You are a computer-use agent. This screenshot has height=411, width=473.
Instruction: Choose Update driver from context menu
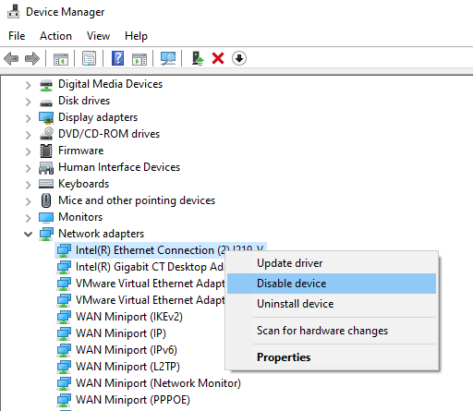tap(332, 263)
